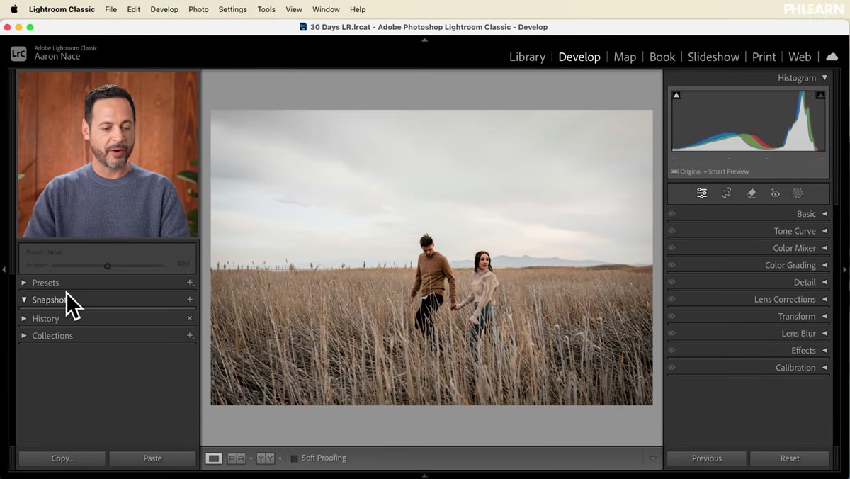850x479 pixels.
Task: Switch to the Book module
Action: coord(662,57)
